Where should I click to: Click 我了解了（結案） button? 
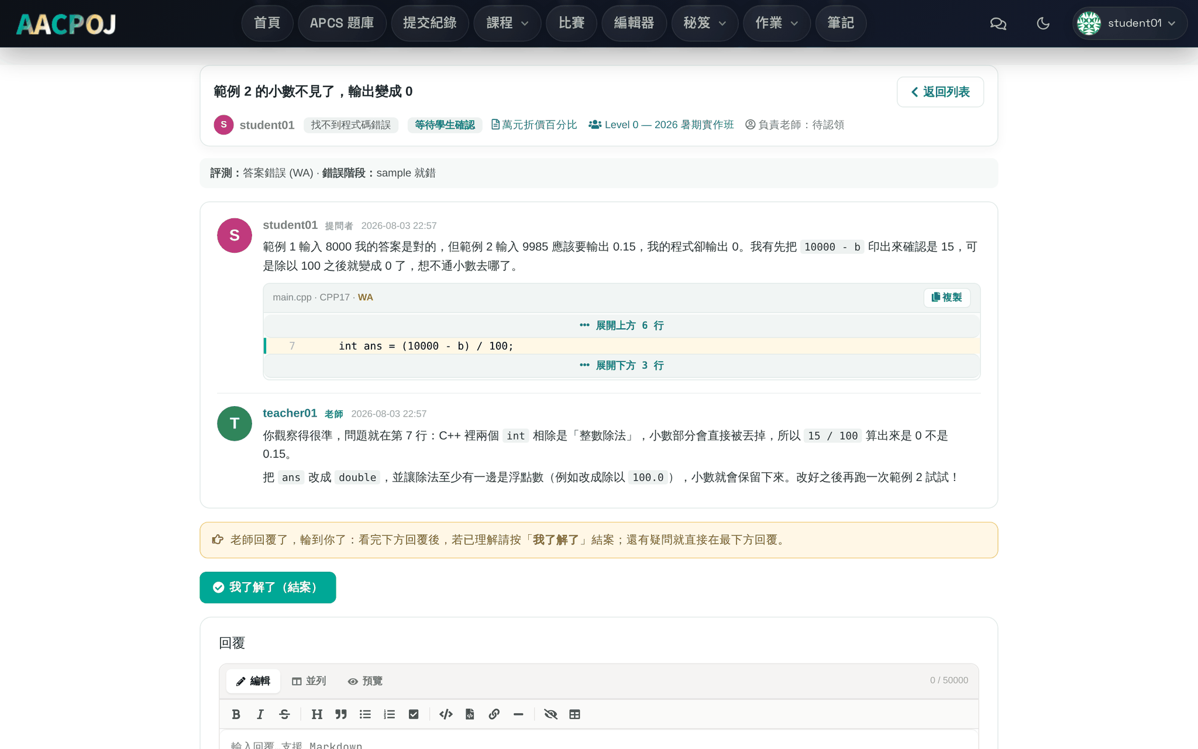[x=267, y=587]
